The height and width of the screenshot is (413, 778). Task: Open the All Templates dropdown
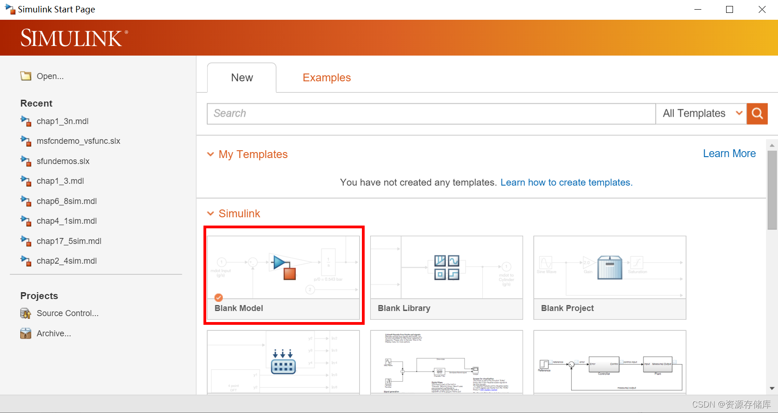[701, 113]
